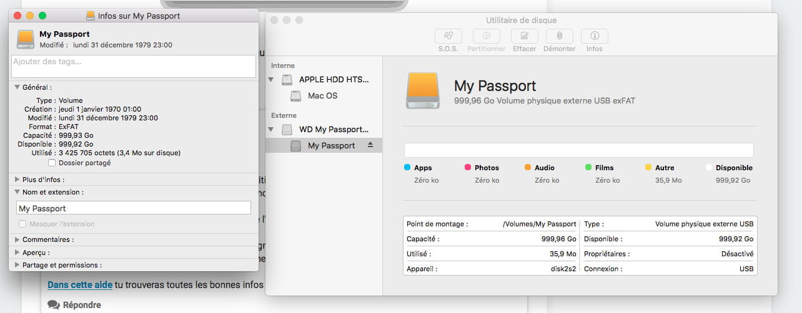Collapse the Nom et extension section

coord(17,192)
